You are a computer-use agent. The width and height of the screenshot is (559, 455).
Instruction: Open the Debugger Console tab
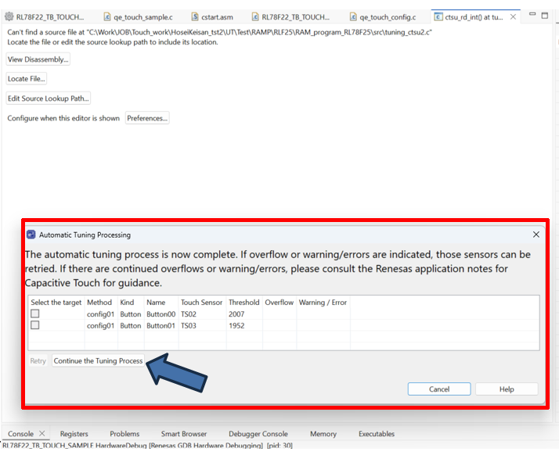pyautogui.click(x=258, y=434)
